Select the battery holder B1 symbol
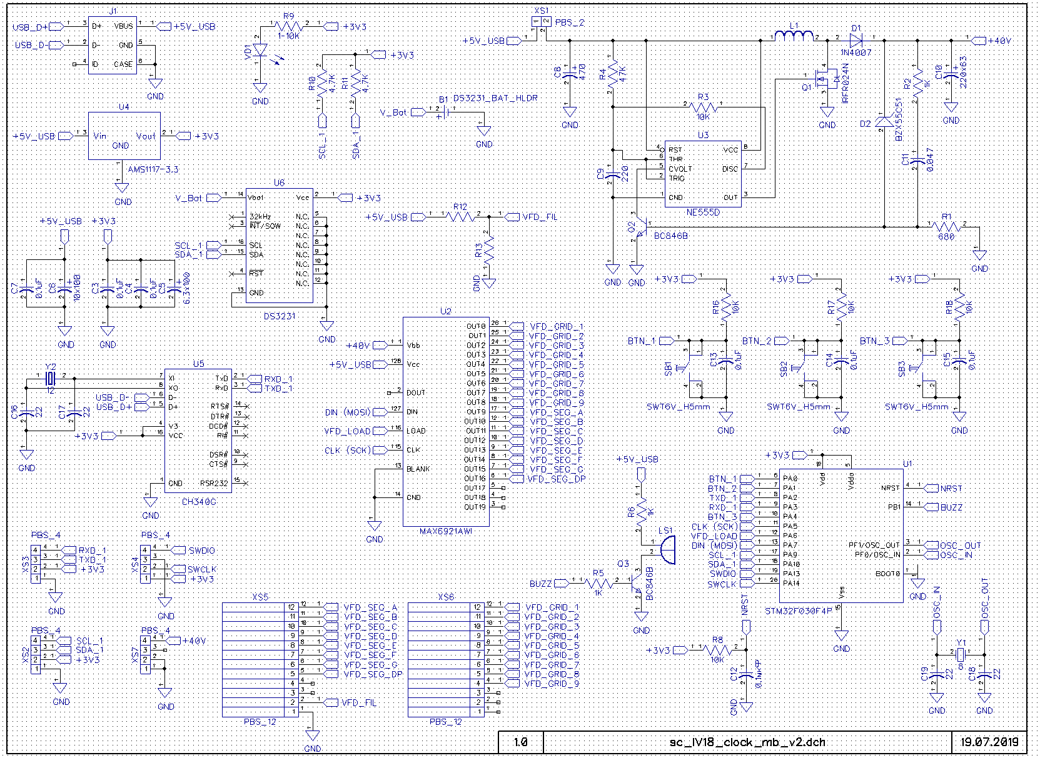This screenshot has width=1040, height=758. pyautogui.click(x=443, y=112)
